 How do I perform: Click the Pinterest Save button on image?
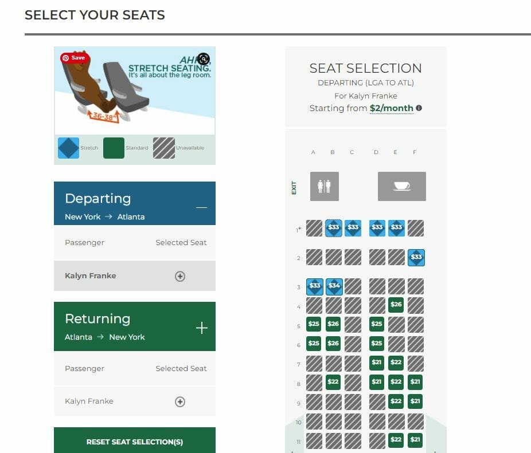point(75,58)
